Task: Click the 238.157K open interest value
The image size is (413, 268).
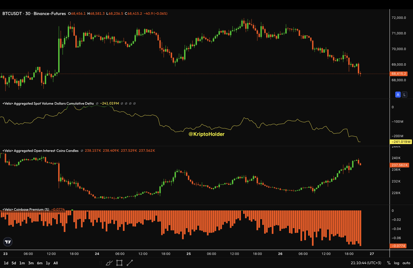Action: tap(93, 151)
